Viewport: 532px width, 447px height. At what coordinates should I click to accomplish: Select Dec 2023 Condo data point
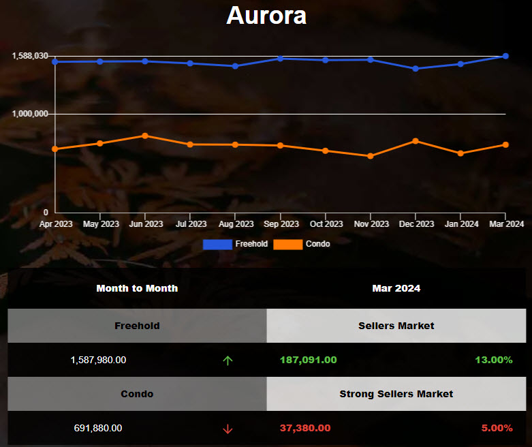pyautogui.click(x=416, y=141)
